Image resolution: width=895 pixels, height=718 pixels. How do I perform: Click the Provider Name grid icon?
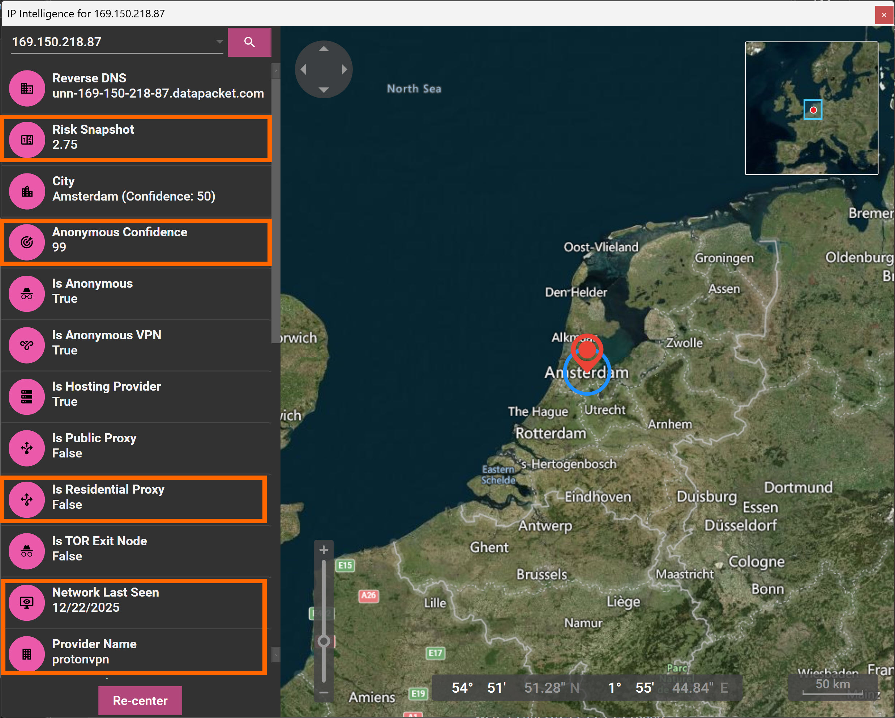27,654
